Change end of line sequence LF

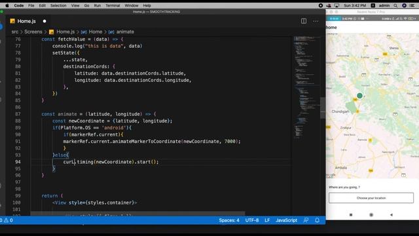pos(267,220)
